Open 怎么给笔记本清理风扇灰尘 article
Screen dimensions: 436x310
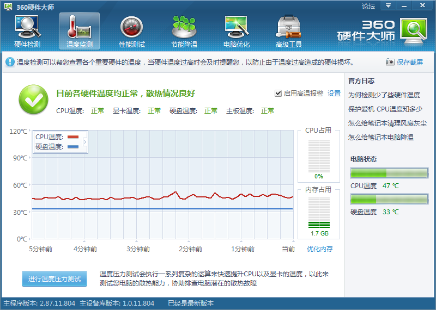pyautogui.click(x=387, y=123)
